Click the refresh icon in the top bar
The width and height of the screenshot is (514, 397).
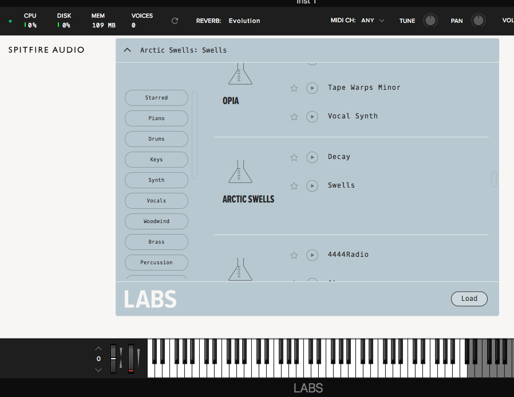pos(175,20)
